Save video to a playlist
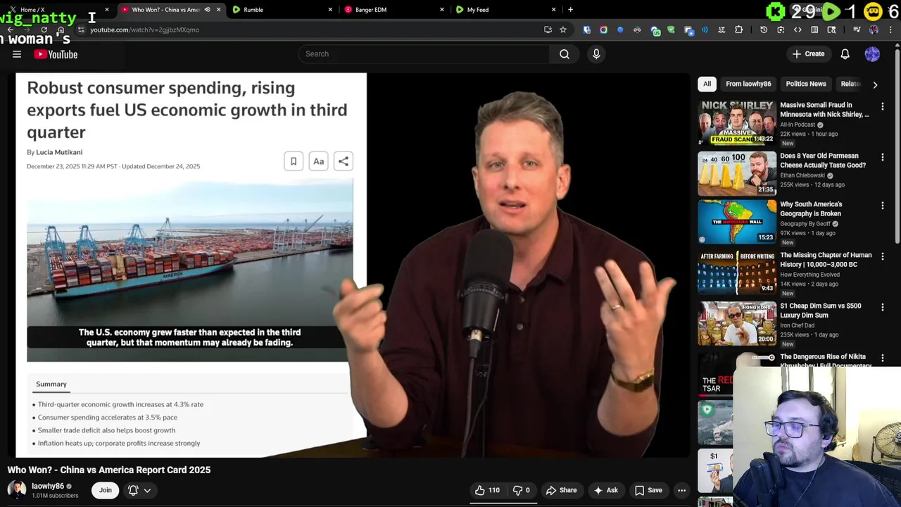This screenshot has height=507, width=901. coord(648,490)
